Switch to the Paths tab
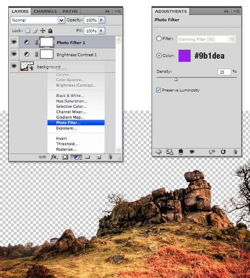 (x=70, y=11)
